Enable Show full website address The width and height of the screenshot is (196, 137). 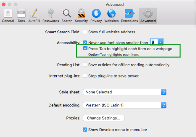(x=85, y=32)
